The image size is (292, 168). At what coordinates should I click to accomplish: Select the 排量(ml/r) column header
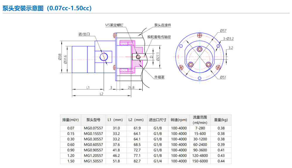(71, 120)
